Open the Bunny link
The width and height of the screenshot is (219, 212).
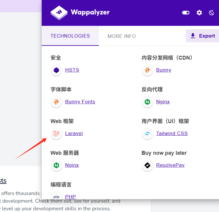164,70
